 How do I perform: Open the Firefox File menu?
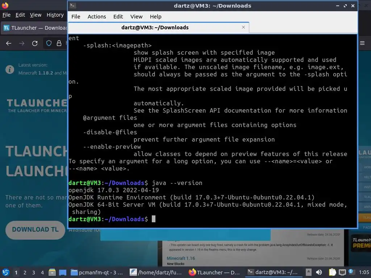pyautogui.click(x=7, y=15)
